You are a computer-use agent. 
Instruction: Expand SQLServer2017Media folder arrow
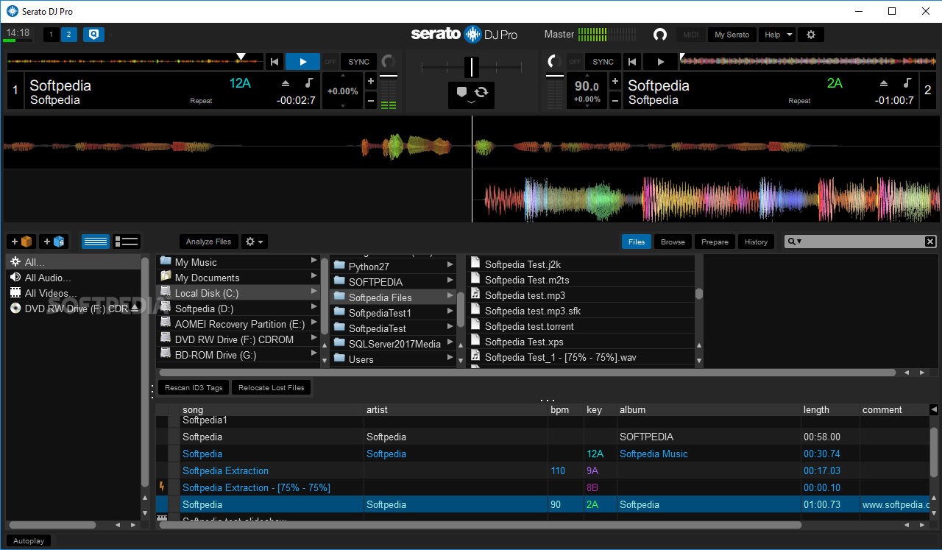(x=450, y=343)
